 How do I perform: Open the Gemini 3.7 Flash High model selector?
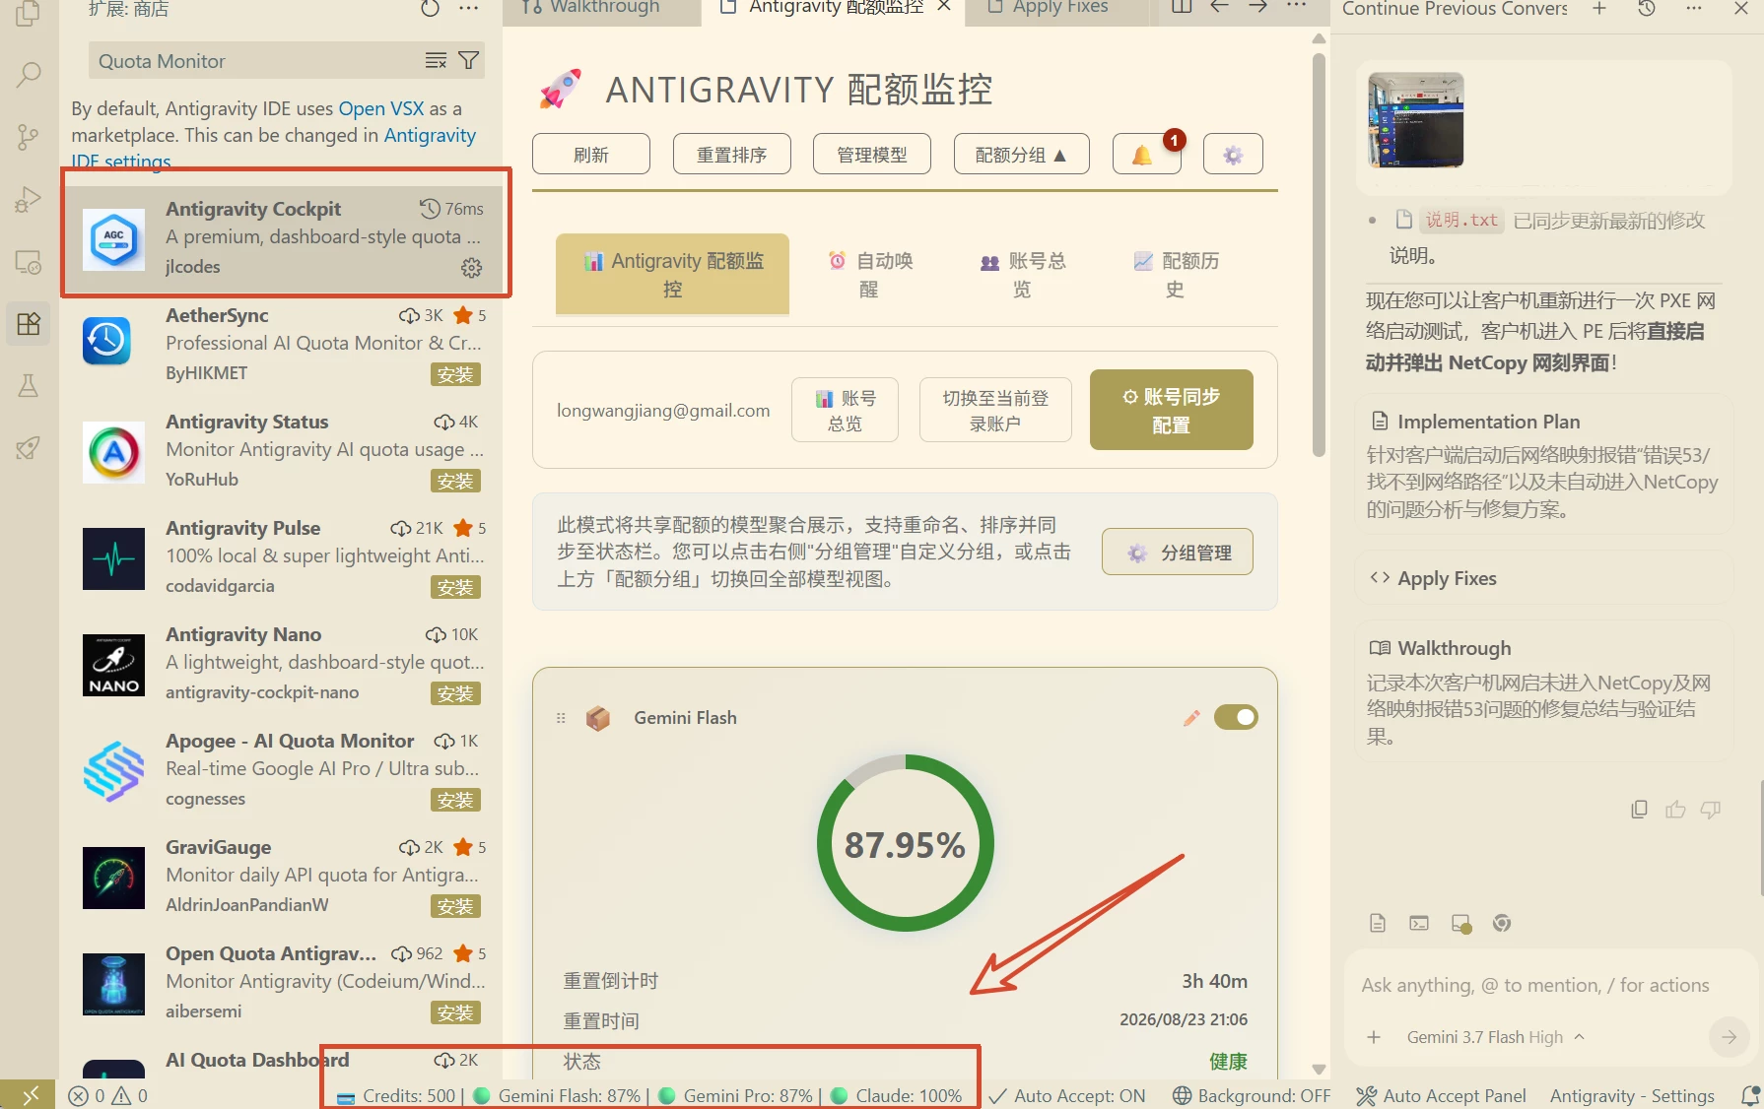(x=1495, y=1037)
